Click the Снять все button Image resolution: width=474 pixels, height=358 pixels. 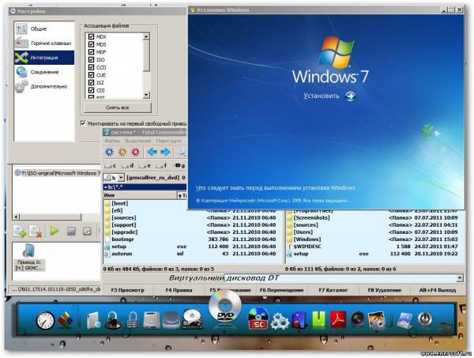118,107
